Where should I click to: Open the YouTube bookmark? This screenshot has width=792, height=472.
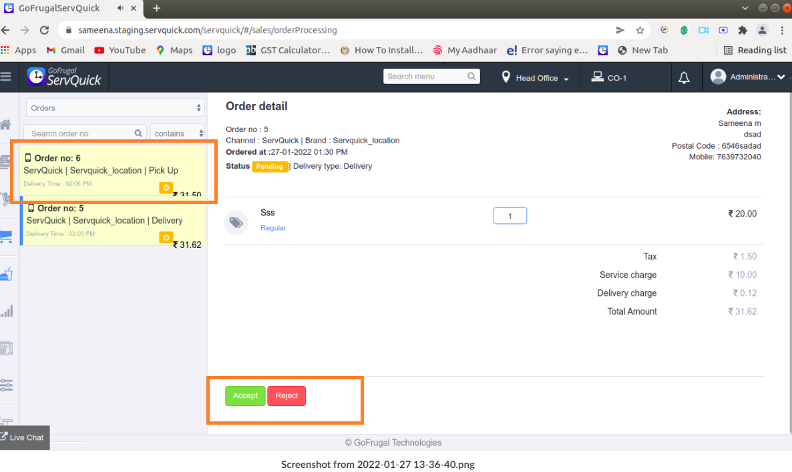coord(120,50)
